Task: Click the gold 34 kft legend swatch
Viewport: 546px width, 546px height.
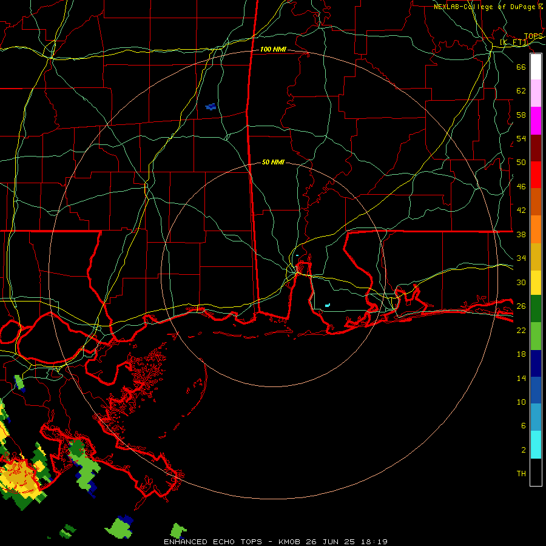Action: (536, 257)
